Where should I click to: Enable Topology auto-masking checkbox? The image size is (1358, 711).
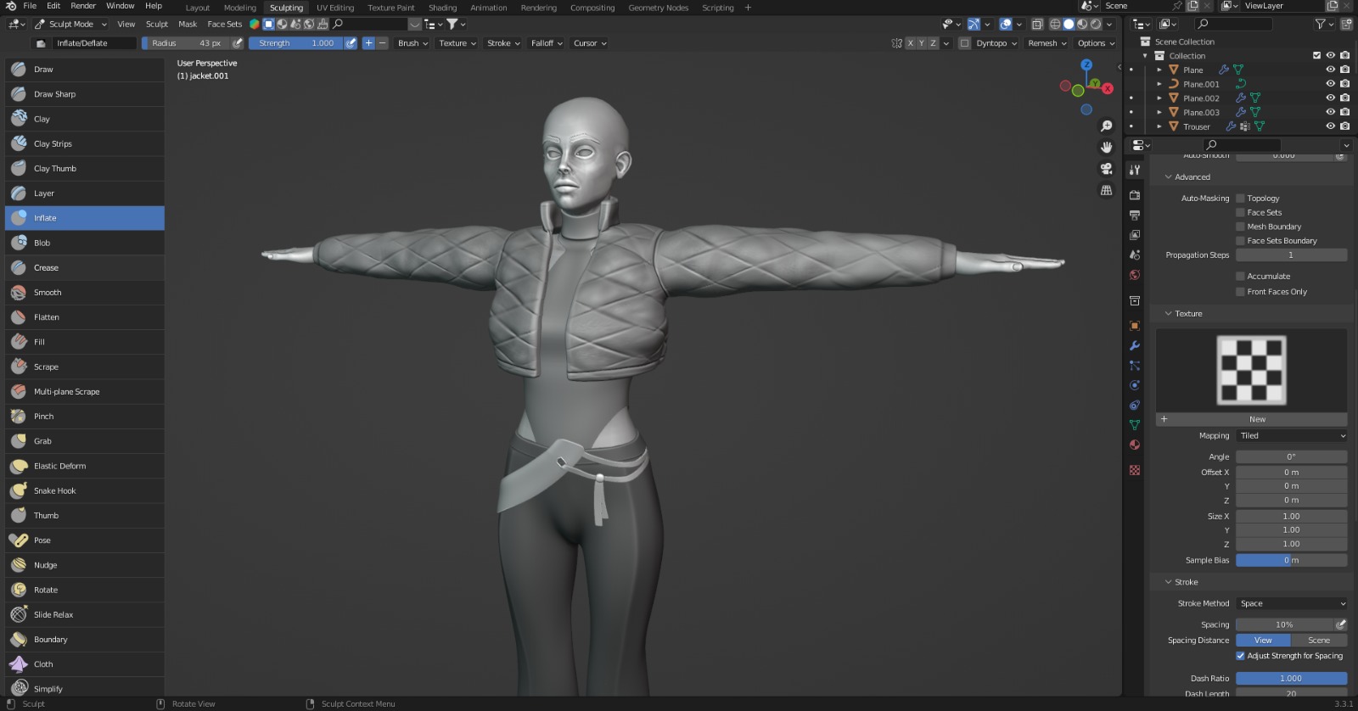(1240, 199)
